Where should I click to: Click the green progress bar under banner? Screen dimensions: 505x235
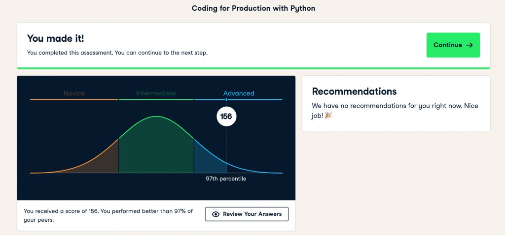[x=253, y=68]
